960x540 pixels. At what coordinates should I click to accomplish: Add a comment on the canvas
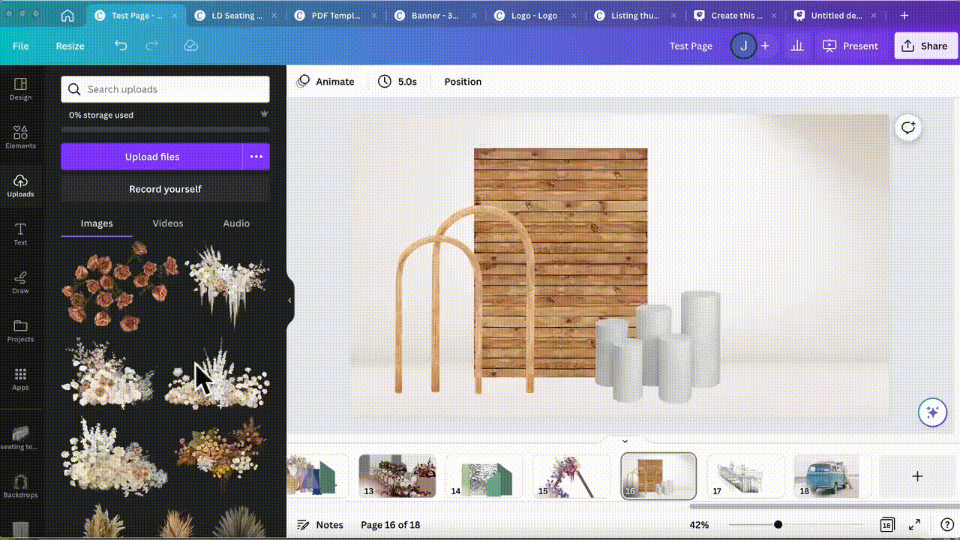click(908, 127)
